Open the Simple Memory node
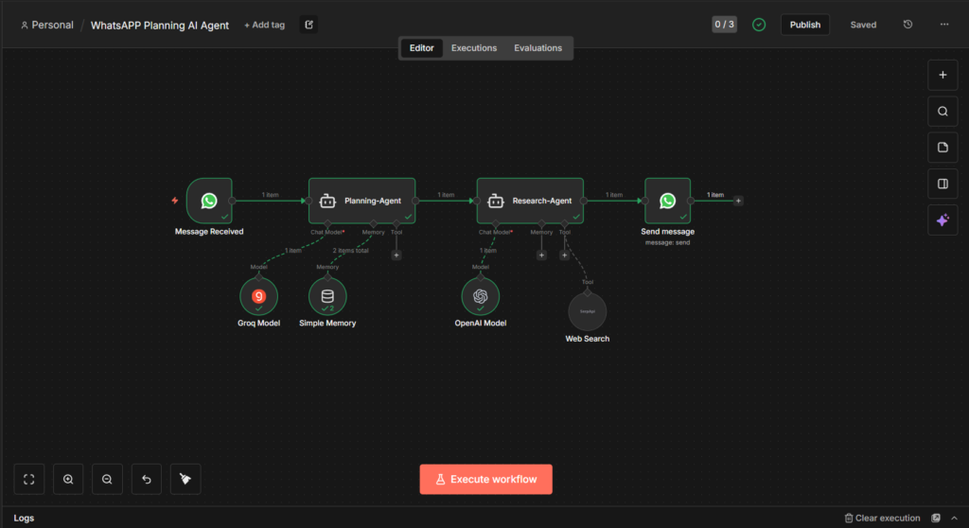Screen dimensions: 969x528 (x=327, y=296)
